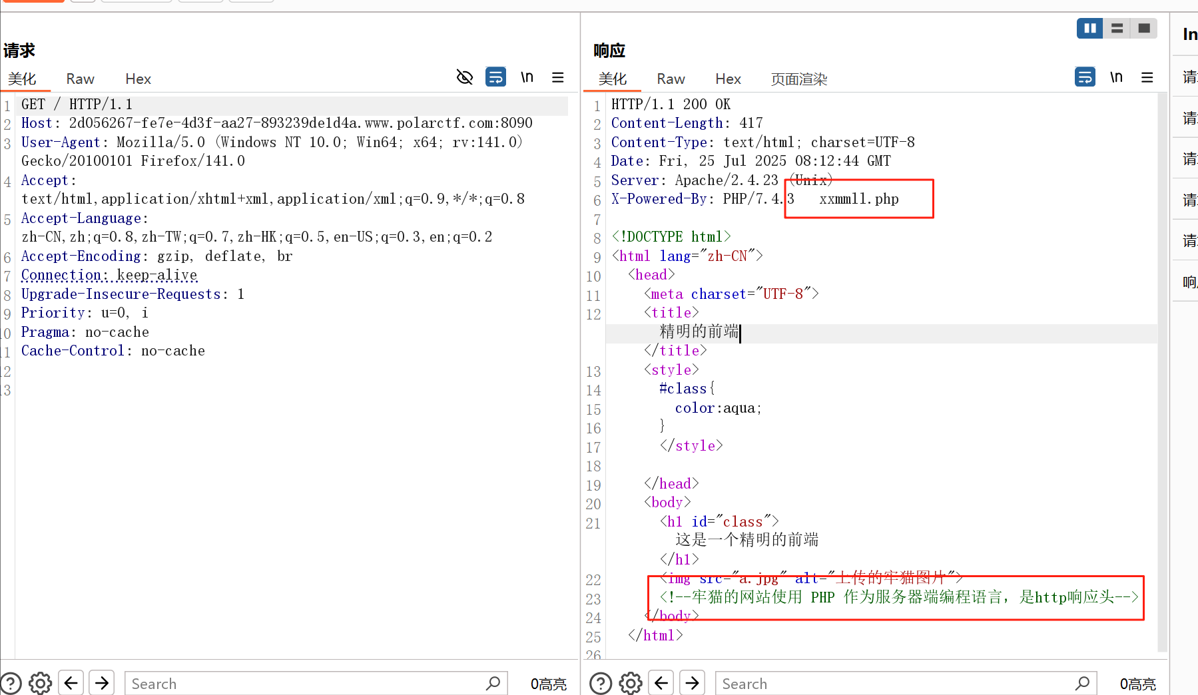
Task: Click the User-Agent header name in request
Action: click(61, 142)
